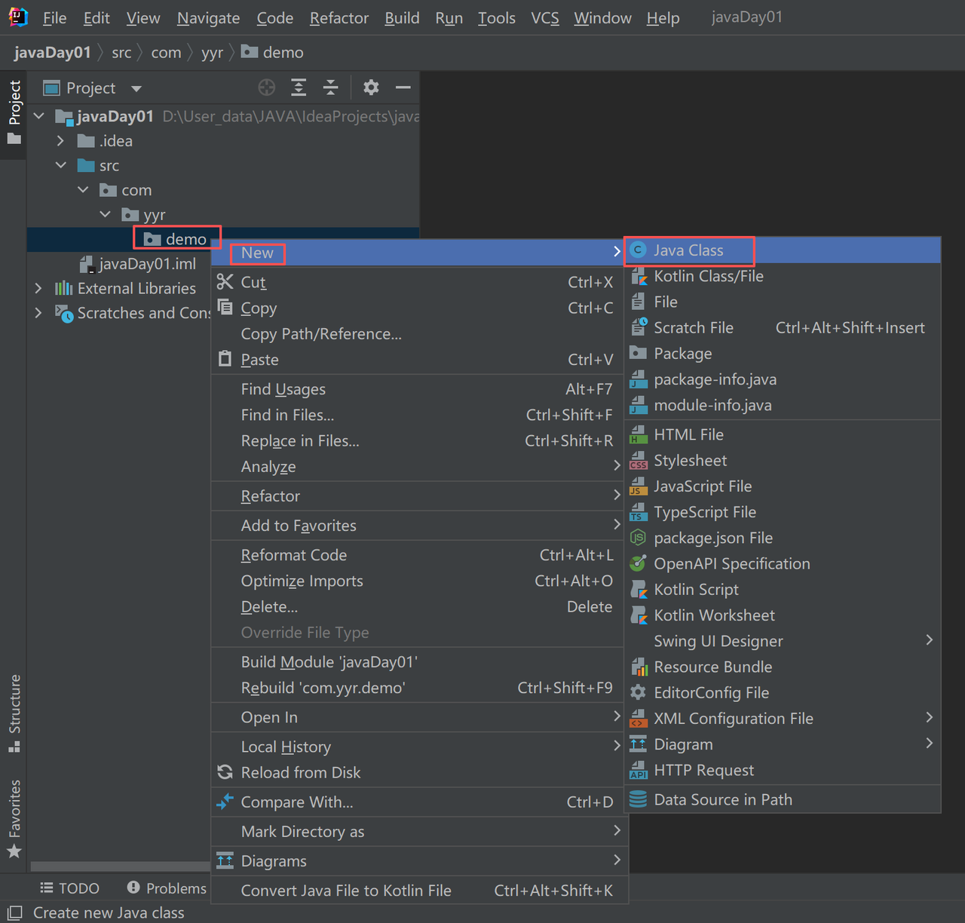Click the locate-in-project crosshair icon
This screenshot has width=965, height=923.
266,87
